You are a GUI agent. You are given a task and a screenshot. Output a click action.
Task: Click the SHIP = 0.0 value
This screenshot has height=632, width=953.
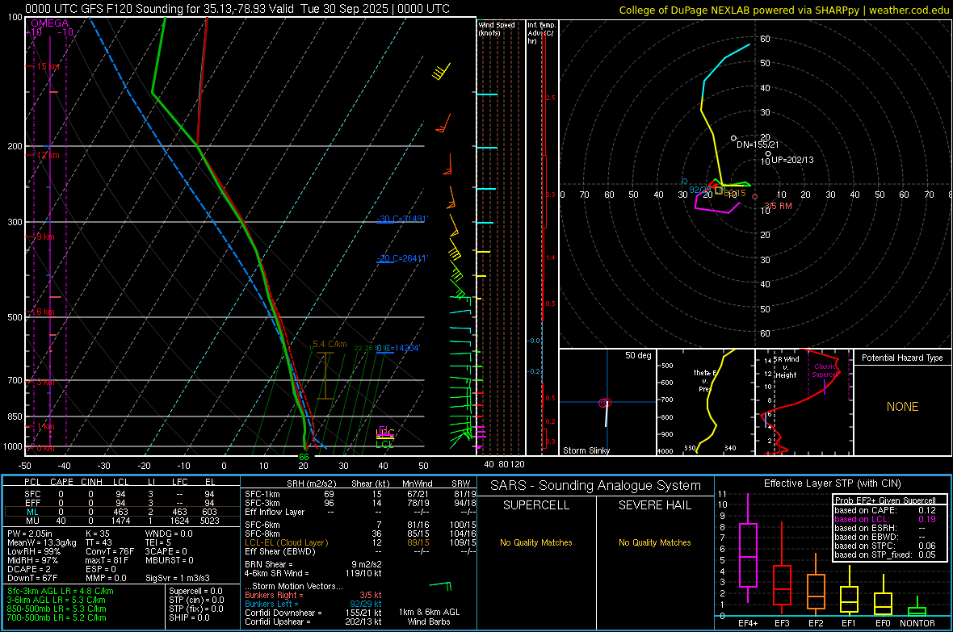189,617
